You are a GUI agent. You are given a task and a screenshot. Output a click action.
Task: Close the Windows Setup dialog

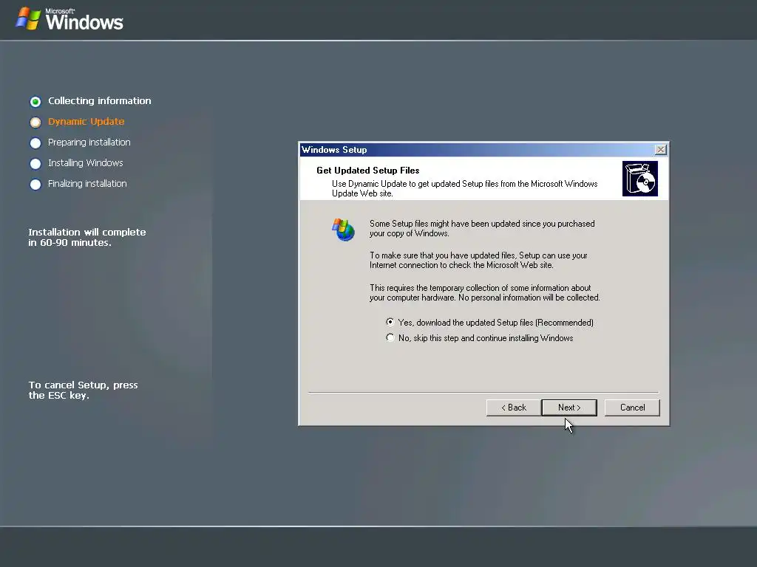(660, 149)
